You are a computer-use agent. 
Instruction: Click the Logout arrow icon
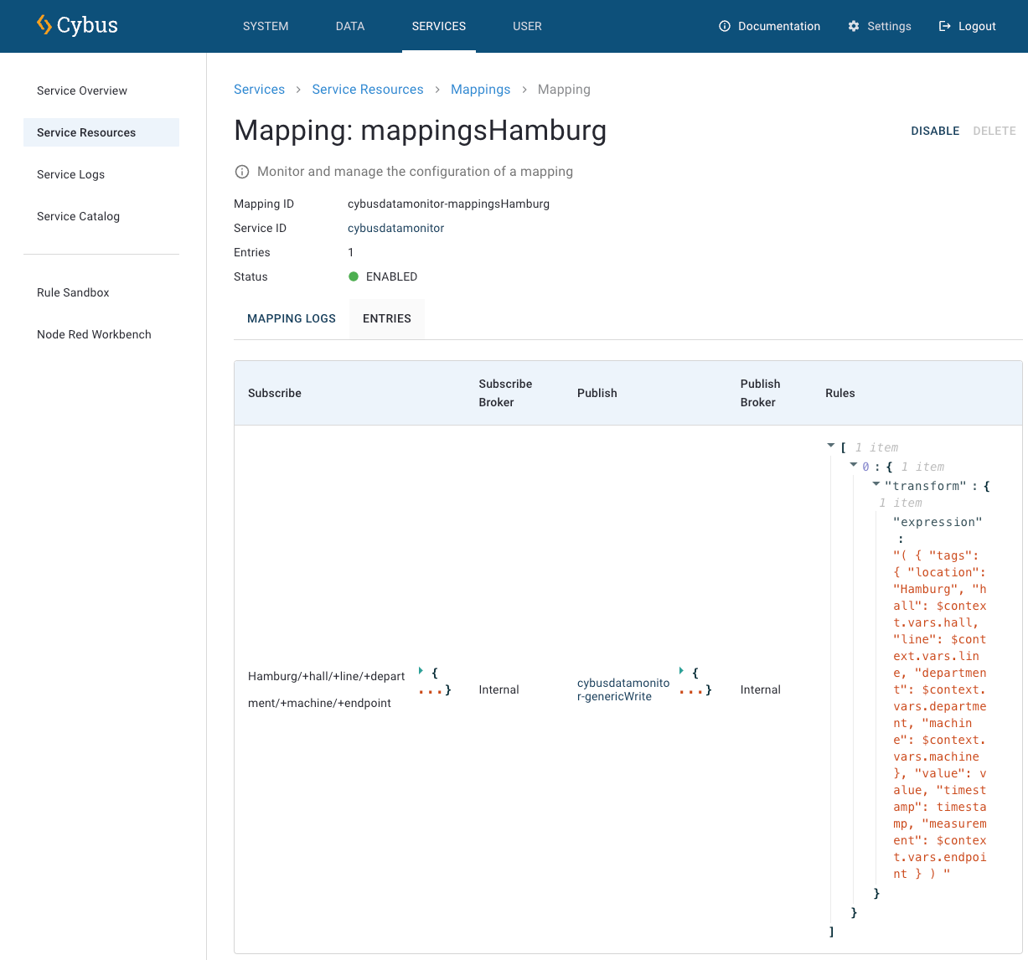coord(945,26)
